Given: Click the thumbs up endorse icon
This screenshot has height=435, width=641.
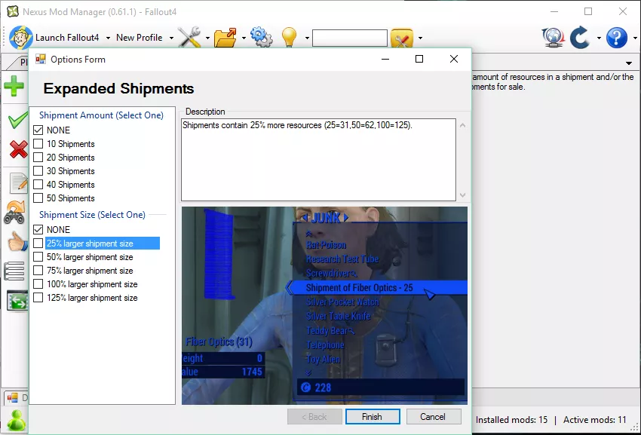Looking at the screenshot, I should 17,241.
